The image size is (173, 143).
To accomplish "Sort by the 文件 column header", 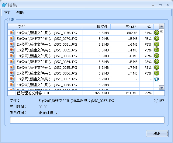I will (x=49, y=27).
